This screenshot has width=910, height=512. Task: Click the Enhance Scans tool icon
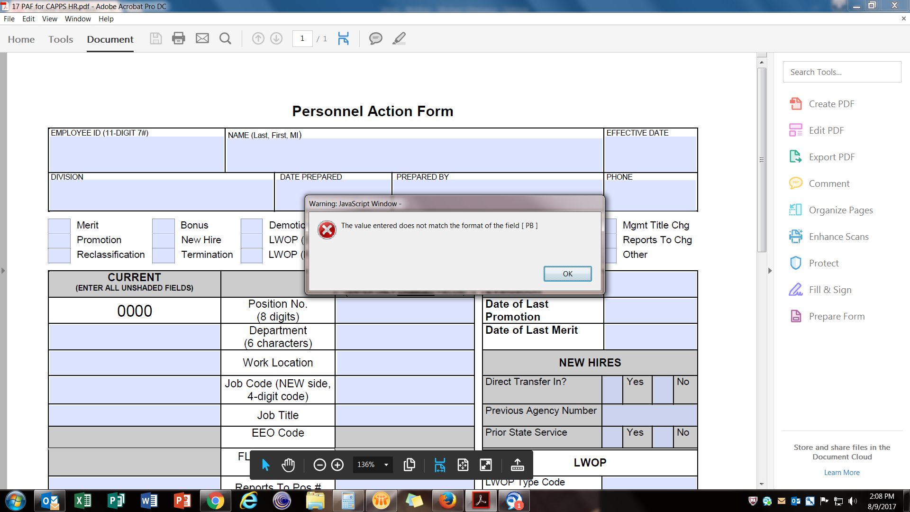(x=795, y=236)
